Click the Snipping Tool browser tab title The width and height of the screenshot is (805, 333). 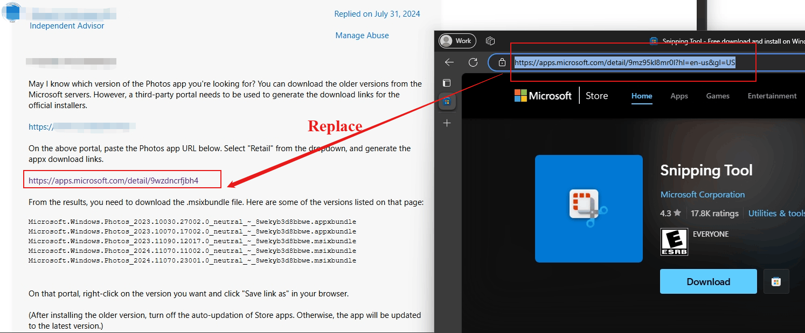(x=733, y=41)
